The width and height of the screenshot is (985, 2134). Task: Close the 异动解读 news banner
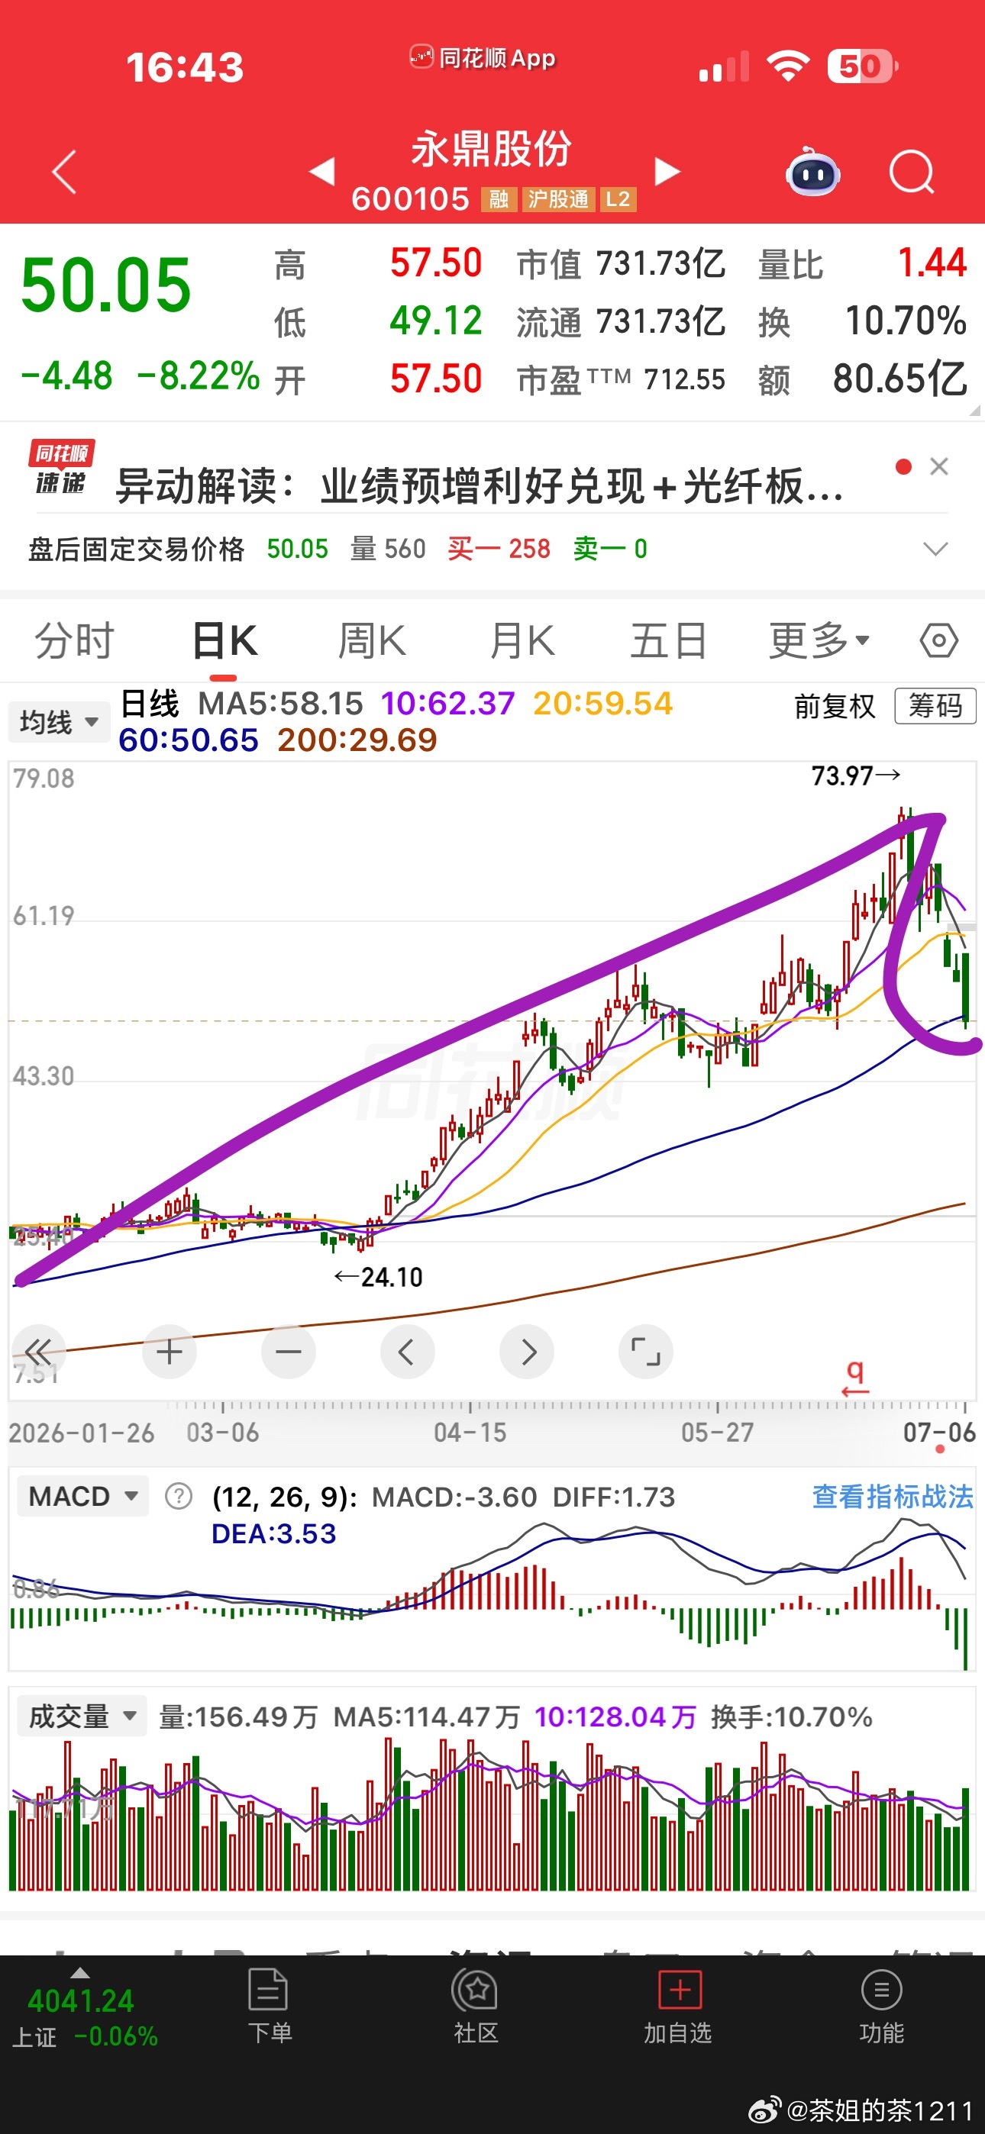point(938,466)
